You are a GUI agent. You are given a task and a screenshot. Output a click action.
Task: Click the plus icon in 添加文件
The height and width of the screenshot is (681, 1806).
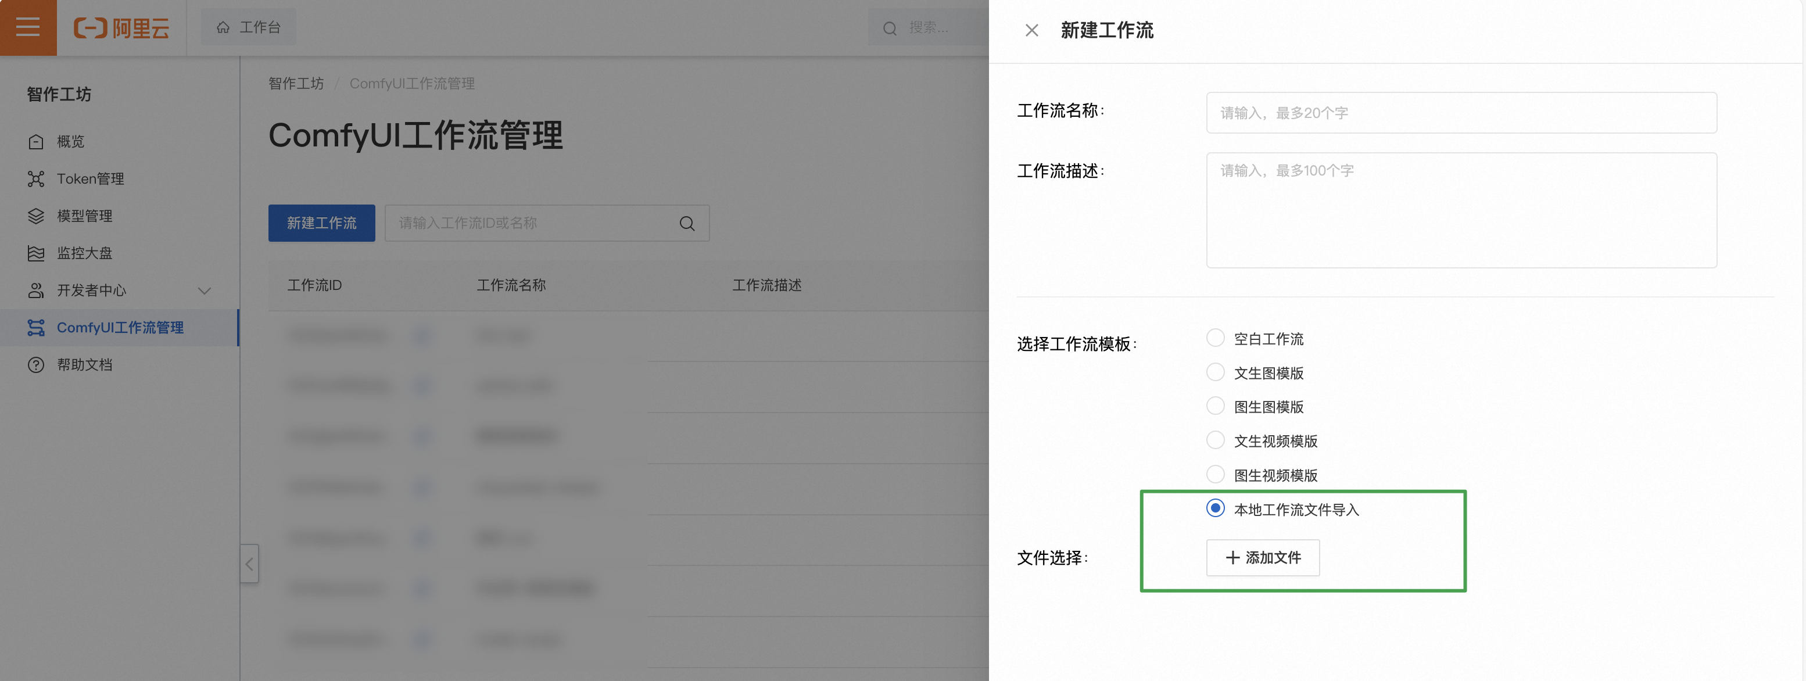(x=1232, y=558)
